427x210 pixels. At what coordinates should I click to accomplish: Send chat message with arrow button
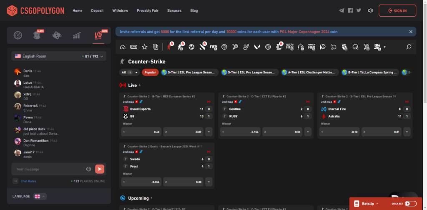[100, 169]
